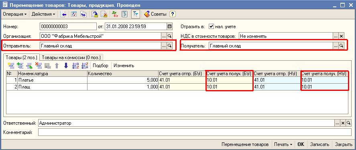This screenshot has height=150, width=356.
Task: Select the Платье cell
Action: tap(52, 80)
